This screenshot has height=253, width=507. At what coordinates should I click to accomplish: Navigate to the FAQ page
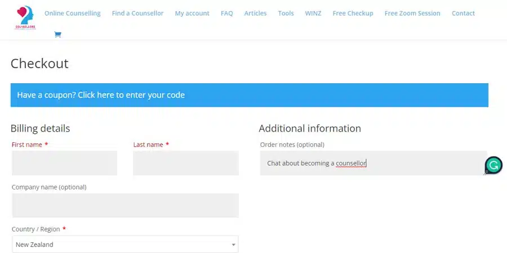point(226,13)
